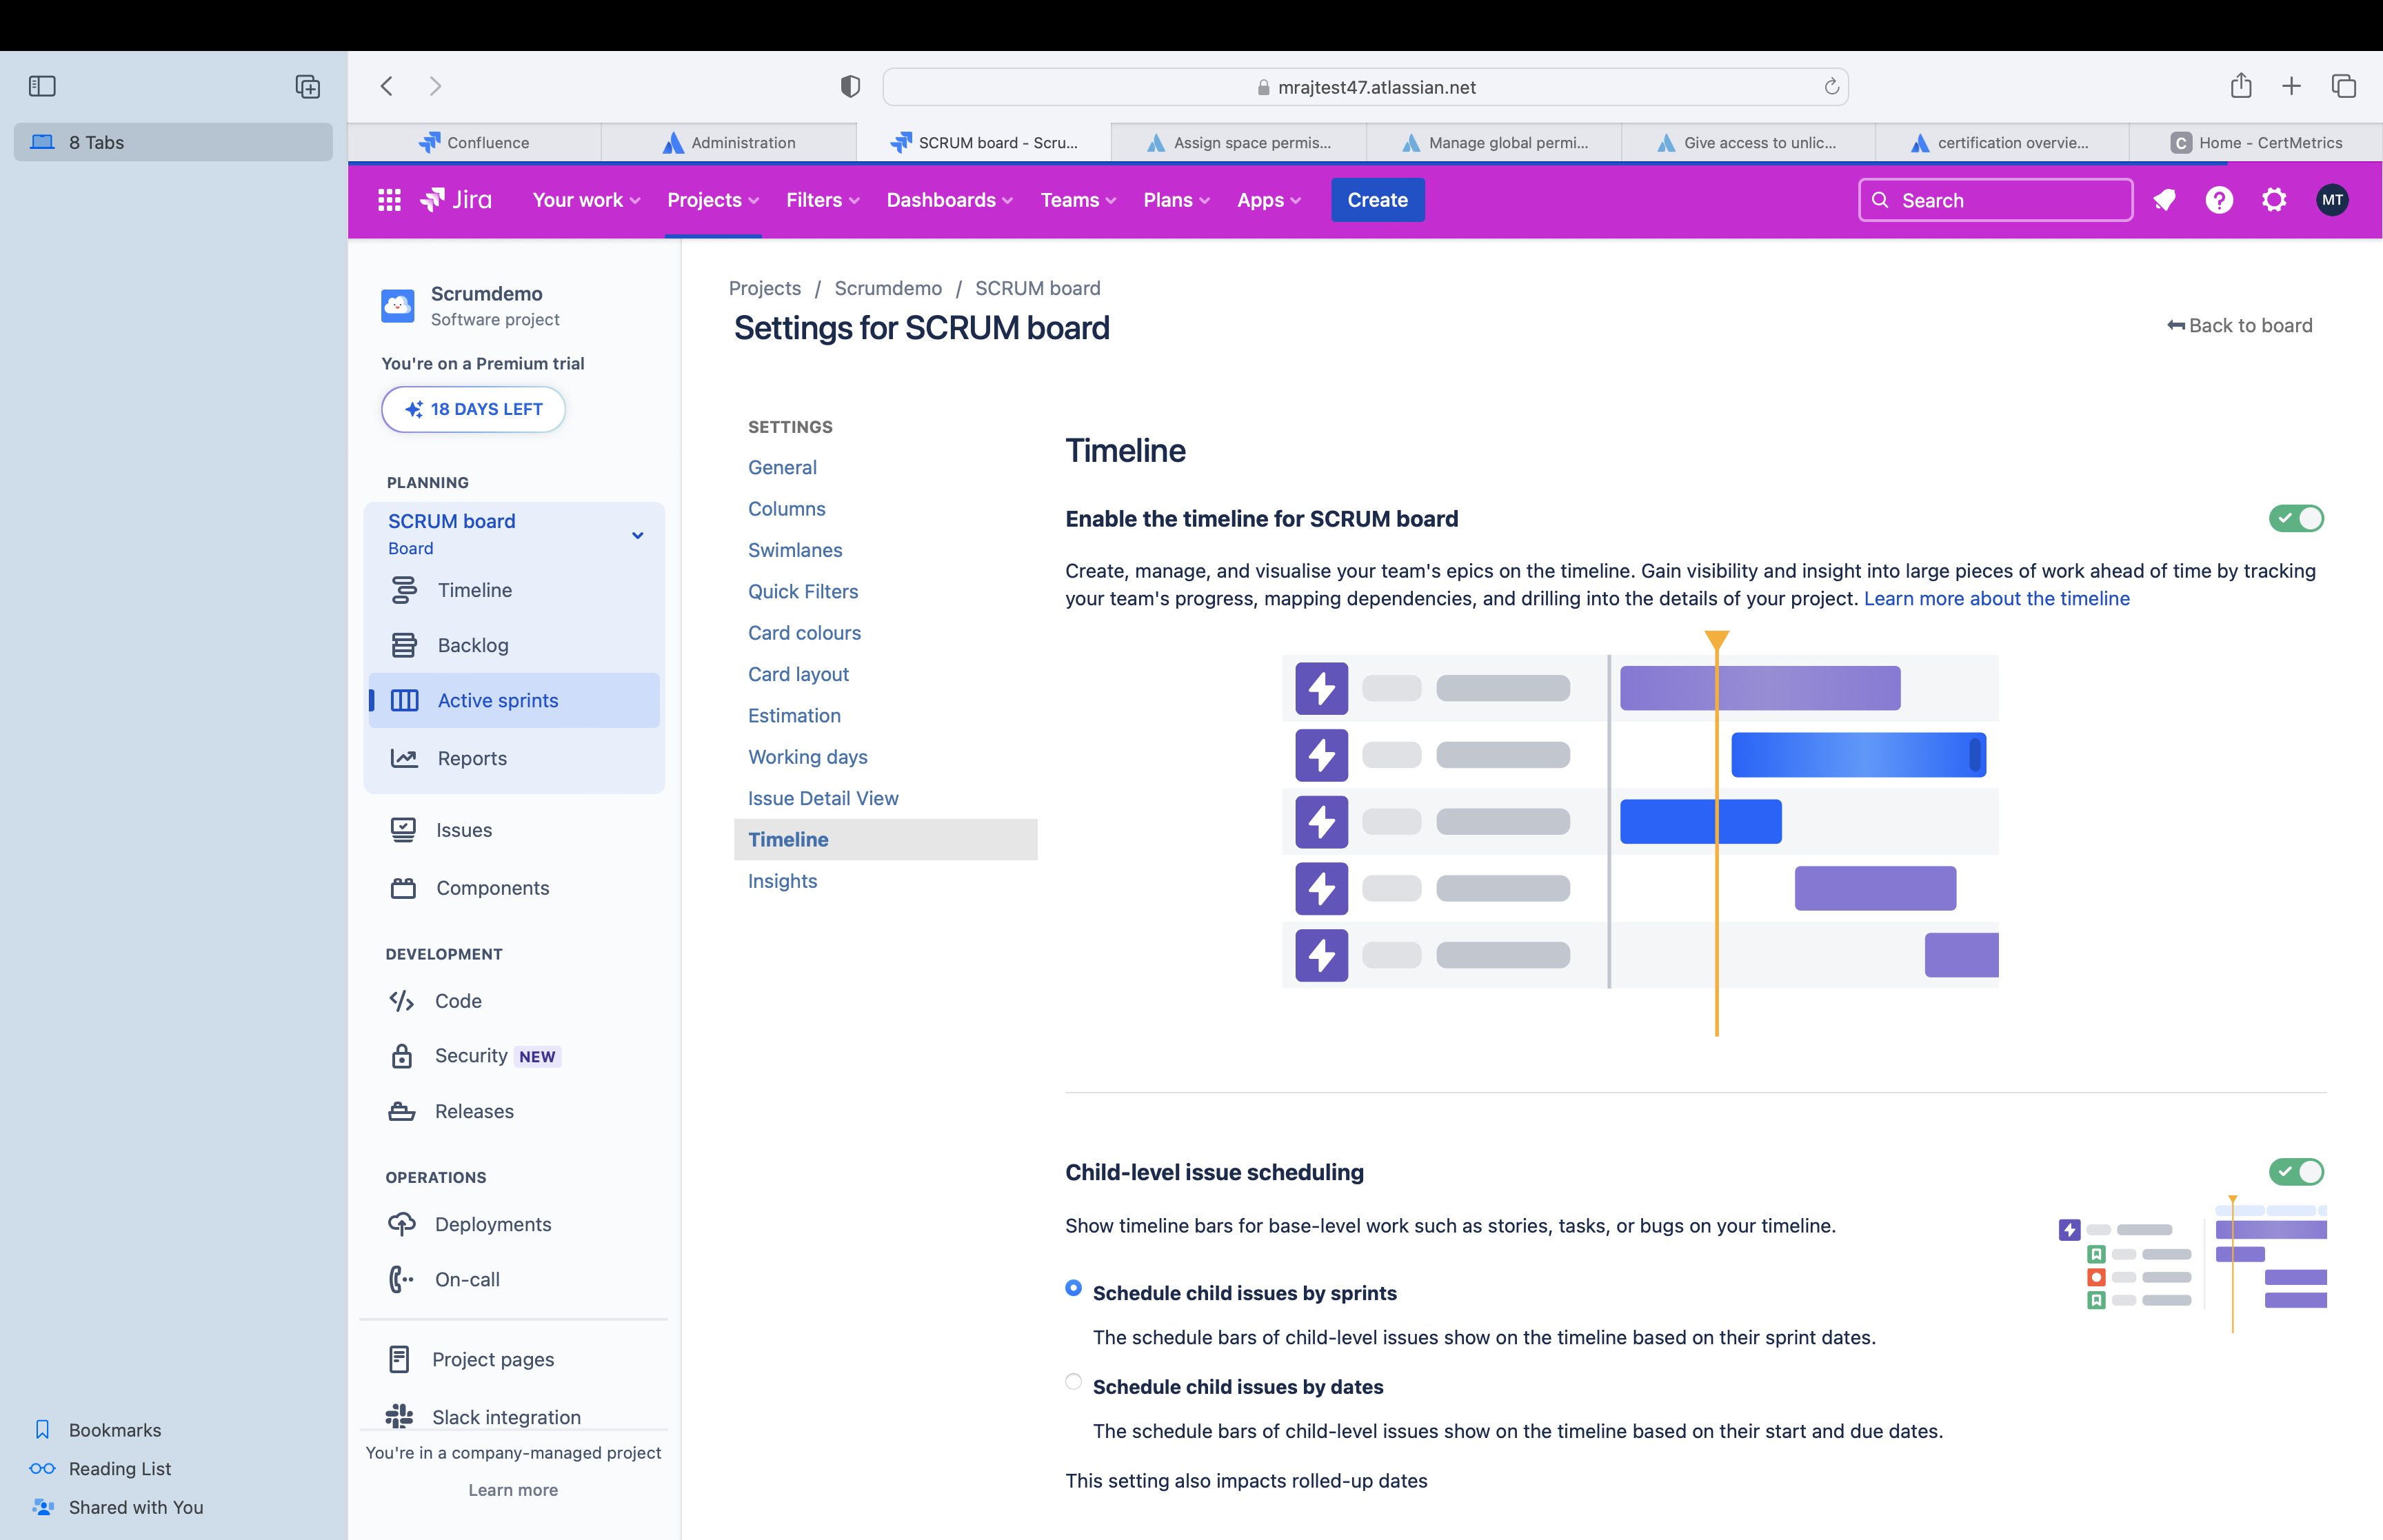Open the Deployments section
The height and width of the screenshot is (1540, 2383).
point(492,1224)
